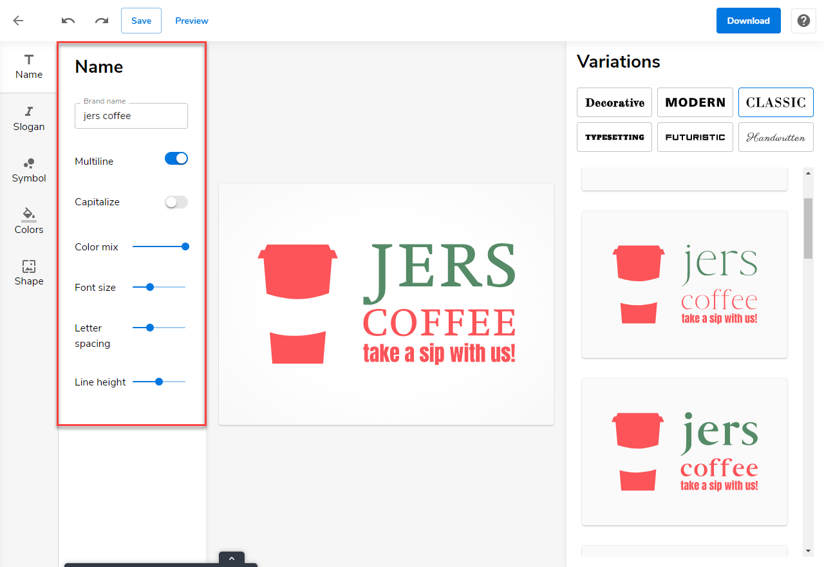
Task: Choose the bold-serif jers coffee variation
Action: [x=684, y=452]
